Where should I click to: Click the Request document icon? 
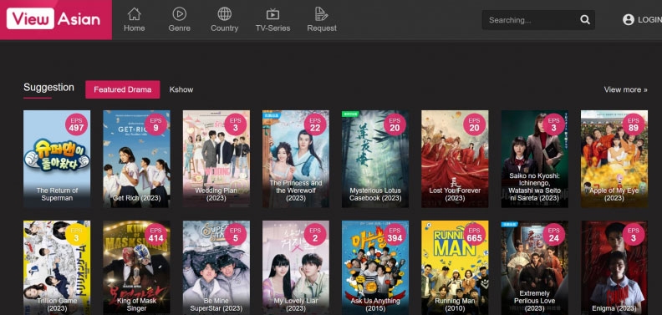point(321,14)
